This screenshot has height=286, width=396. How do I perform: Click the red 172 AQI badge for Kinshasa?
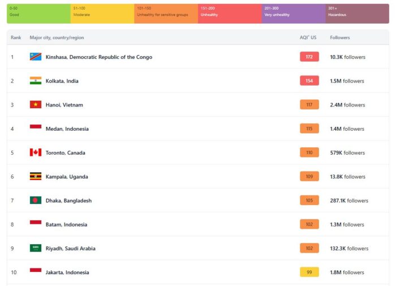tap(309, 57)
